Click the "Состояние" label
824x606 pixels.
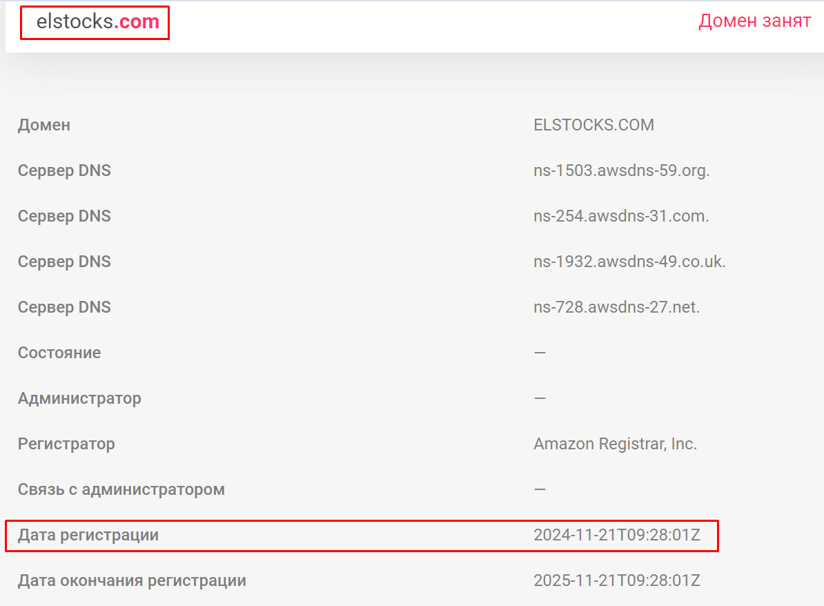coord(59,353)
